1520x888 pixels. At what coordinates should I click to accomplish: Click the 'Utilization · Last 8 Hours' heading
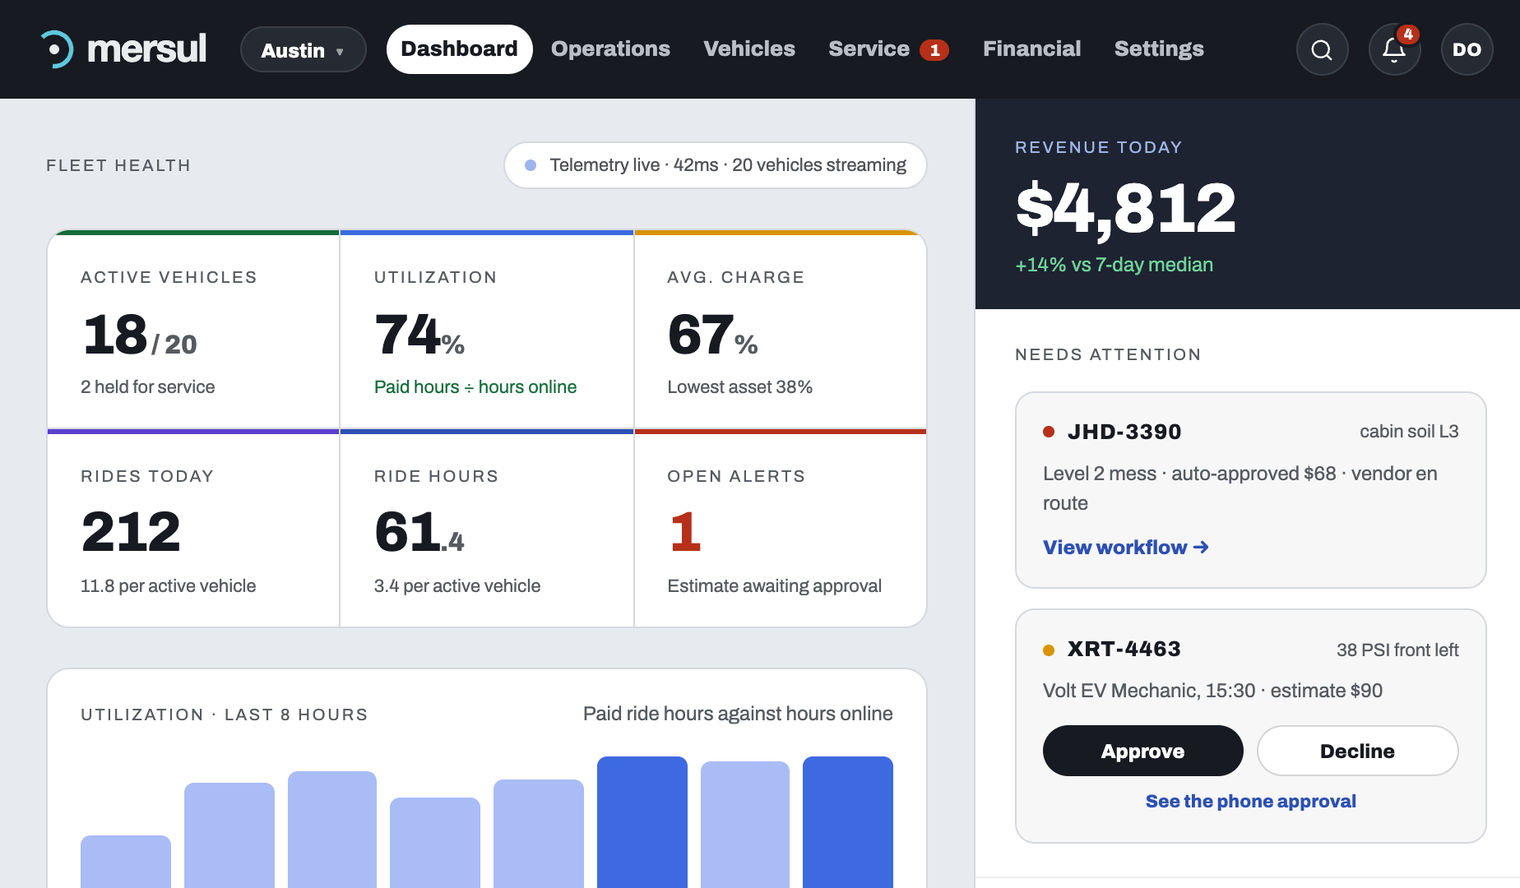(225, 715)
